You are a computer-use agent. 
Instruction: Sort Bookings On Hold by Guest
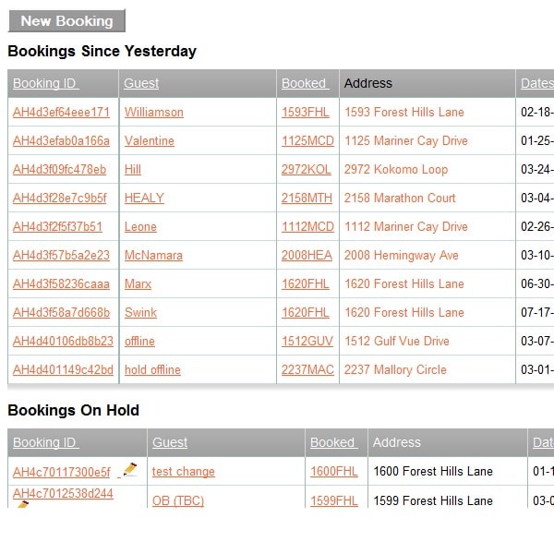[x=170, y=442]
